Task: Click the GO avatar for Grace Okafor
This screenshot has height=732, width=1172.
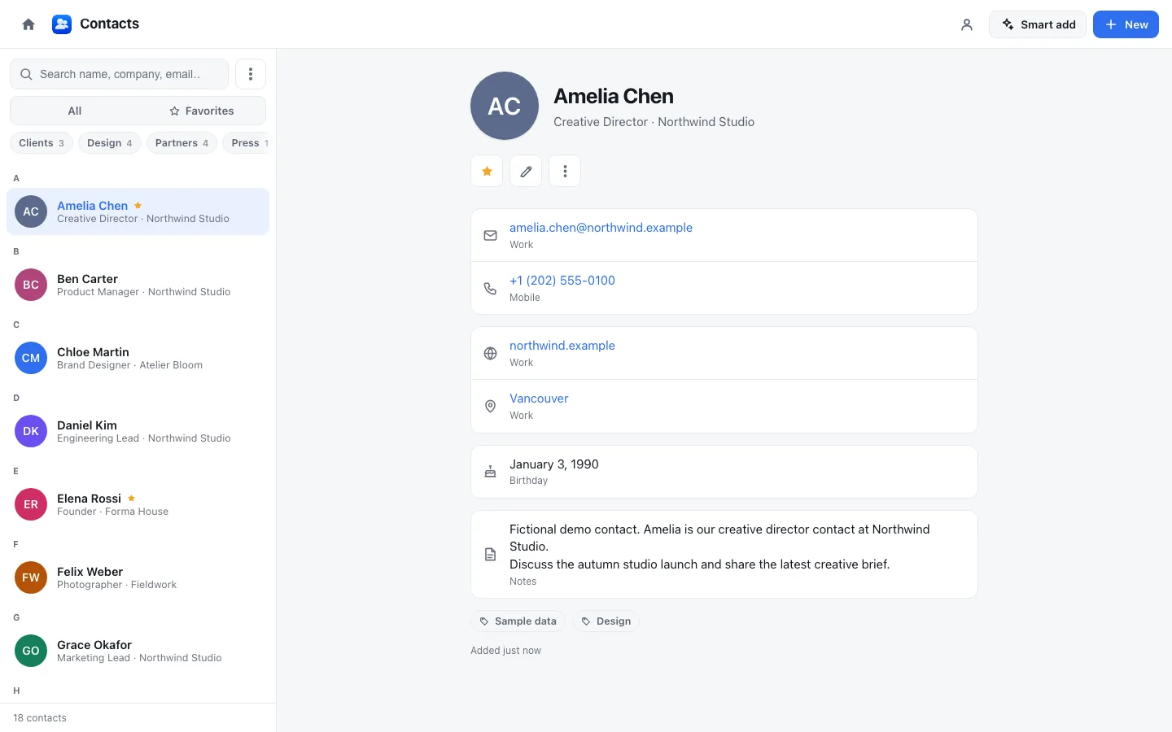Action: (x=31, y=651)
